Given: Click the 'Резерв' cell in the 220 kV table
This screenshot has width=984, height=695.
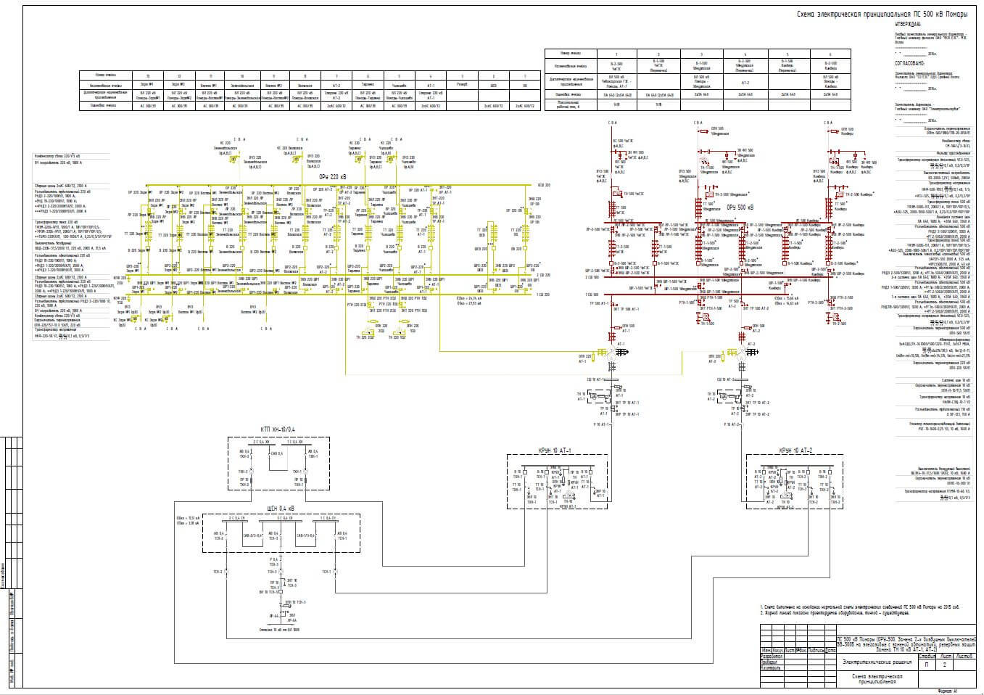Looking at the screenshot, I should click(x=461, y=85).
